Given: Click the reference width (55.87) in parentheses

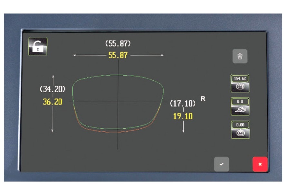Looking at the screenshot, I should pos(118,44).
